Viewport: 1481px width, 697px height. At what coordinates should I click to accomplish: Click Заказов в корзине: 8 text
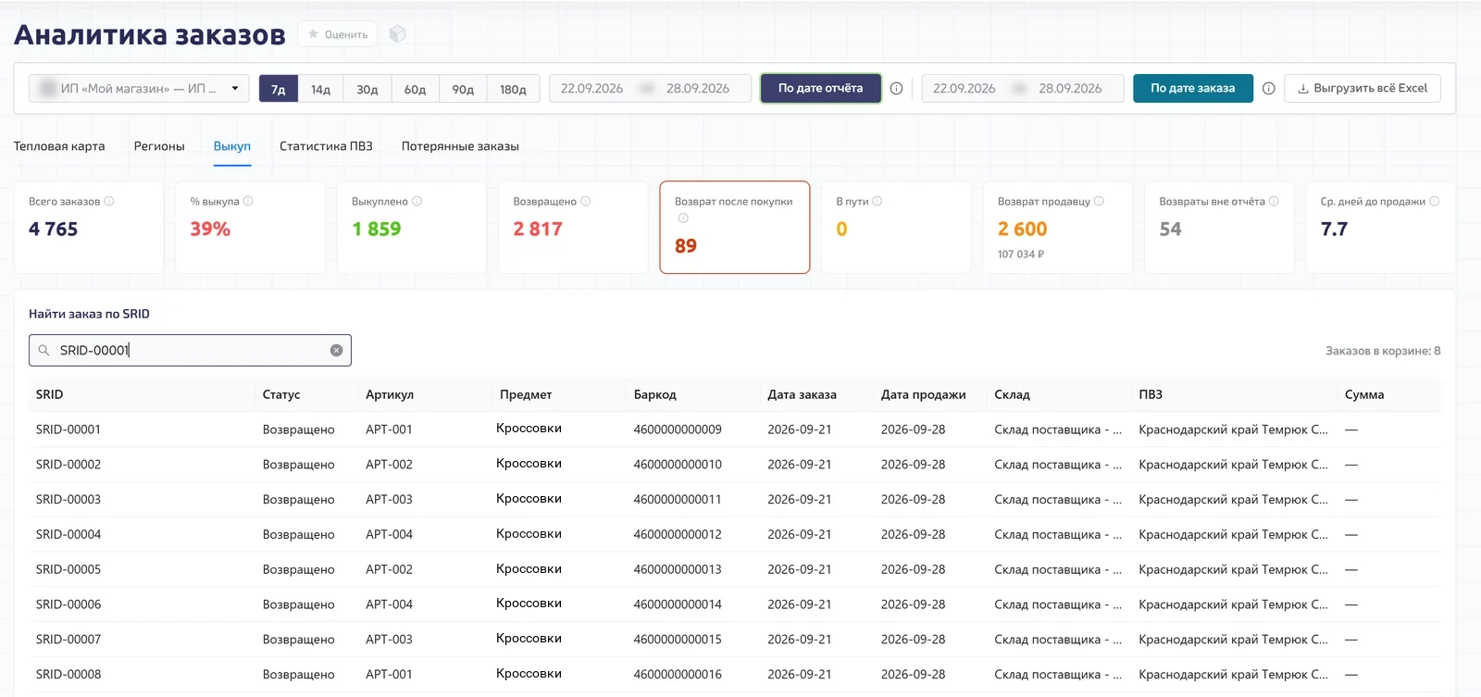point(1383,351)
